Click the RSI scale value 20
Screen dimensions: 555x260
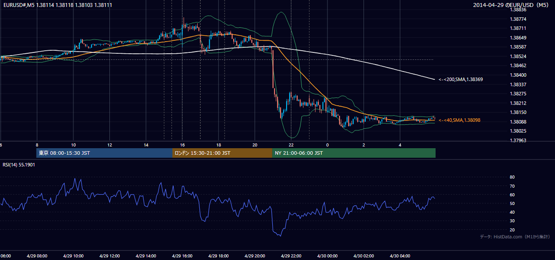(x=512, y=230)
